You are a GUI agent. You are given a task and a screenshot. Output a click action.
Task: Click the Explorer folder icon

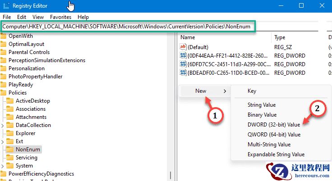coord(10,133)
